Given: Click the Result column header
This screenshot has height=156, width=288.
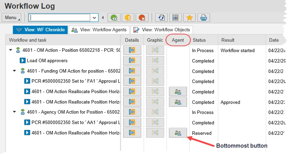Looking at the screenshot, I should pyautogui.click(x=242, y=40).
